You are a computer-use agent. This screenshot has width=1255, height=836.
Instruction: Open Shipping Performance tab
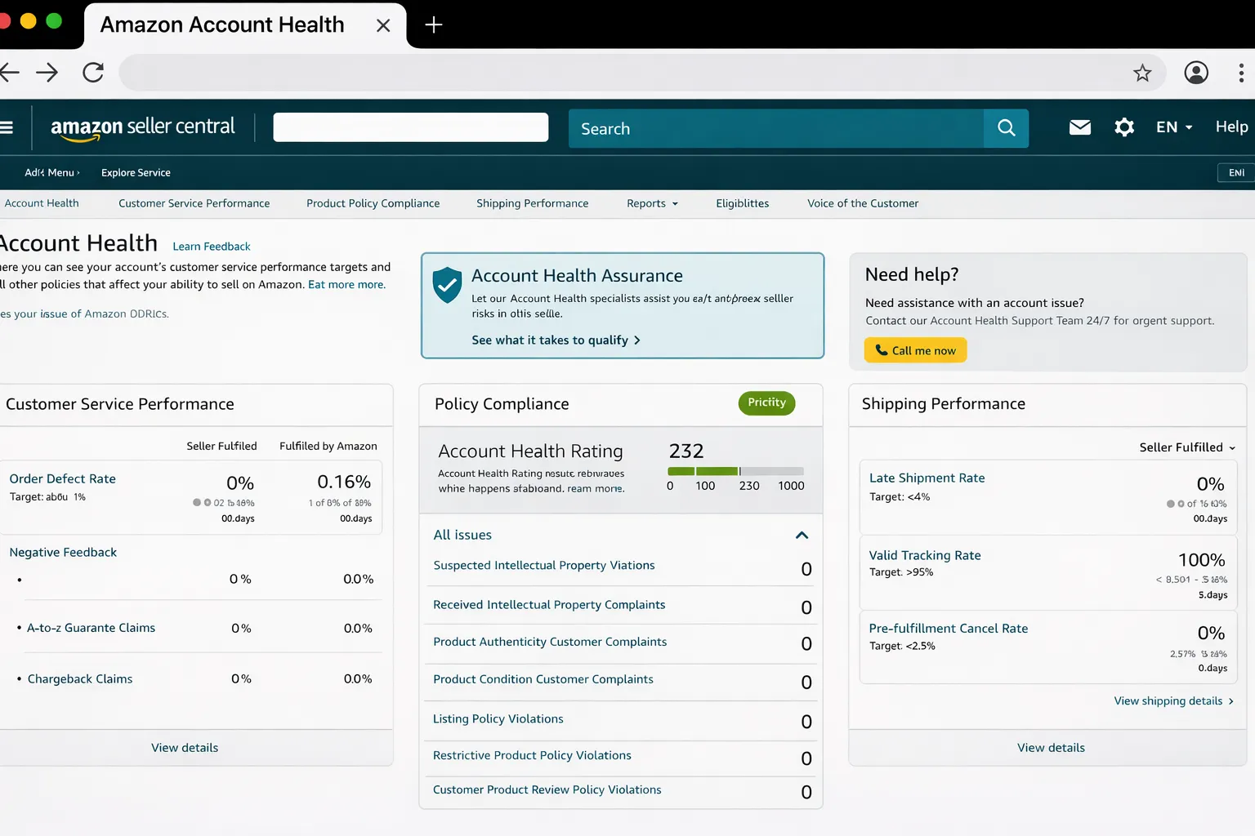[x=532, y=203]
